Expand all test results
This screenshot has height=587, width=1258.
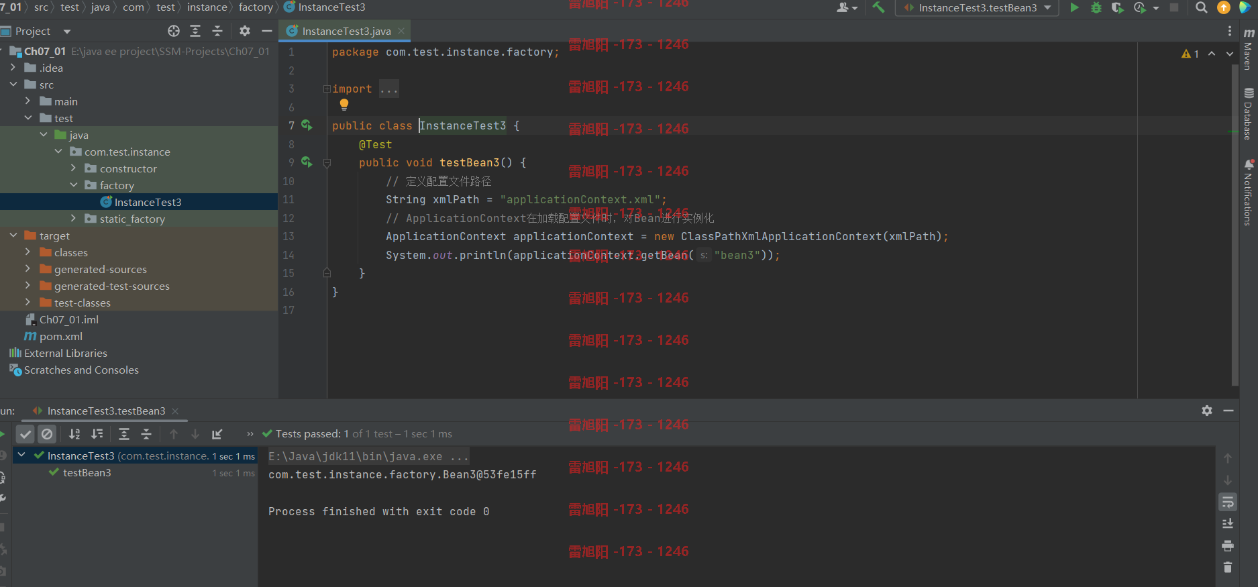[124, 434]
